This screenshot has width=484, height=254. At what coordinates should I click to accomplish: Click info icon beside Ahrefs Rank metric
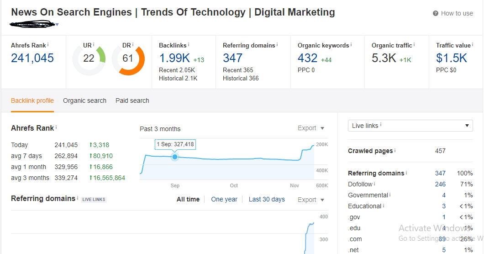pos(48,45)
